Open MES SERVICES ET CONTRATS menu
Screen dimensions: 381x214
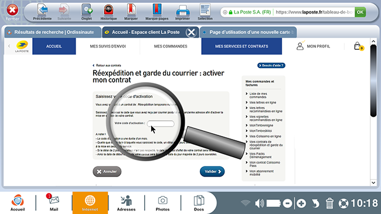pos(241,46)
